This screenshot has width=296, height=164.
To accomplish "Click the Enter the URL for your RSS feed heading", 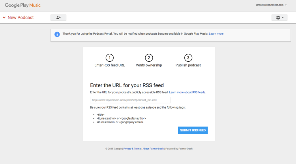I will pyautogui.click(x=127, y=85).
